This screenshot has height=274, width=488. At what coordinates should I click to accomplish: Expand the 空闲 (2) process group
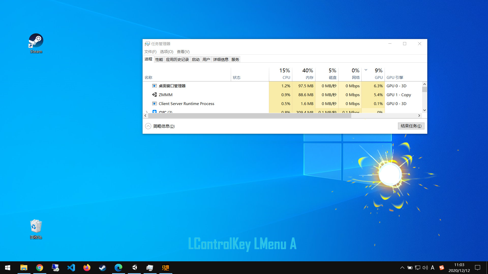(147, 112)
